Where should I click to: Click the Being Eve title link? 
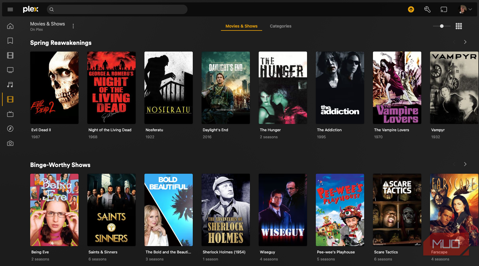pos(40,252)
